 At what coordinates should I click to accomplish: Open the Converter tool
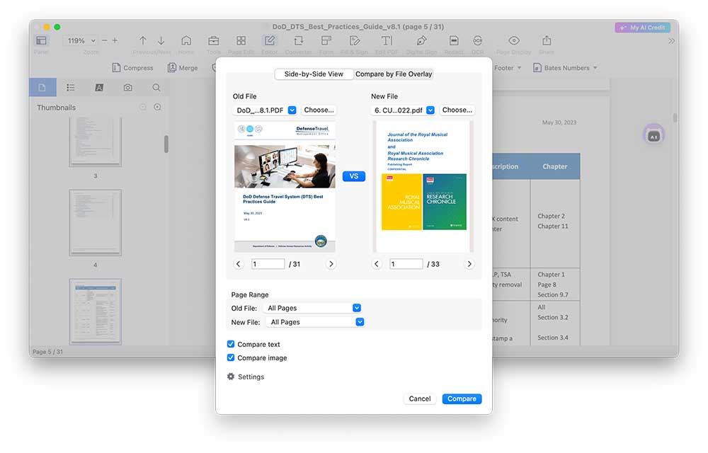pos(299,40)
